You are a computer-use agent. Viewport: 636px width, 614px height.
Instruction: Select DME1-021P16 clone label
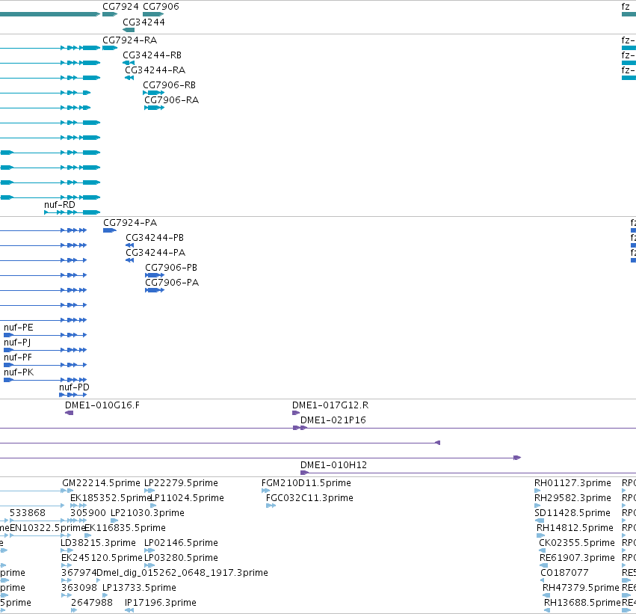(x=333, y=420)
